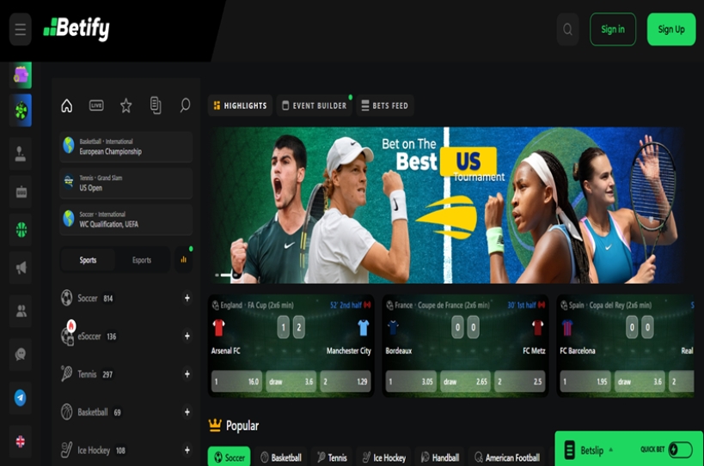
Task: Select Handball popular filter chip
Action: (x=439, y=457)
